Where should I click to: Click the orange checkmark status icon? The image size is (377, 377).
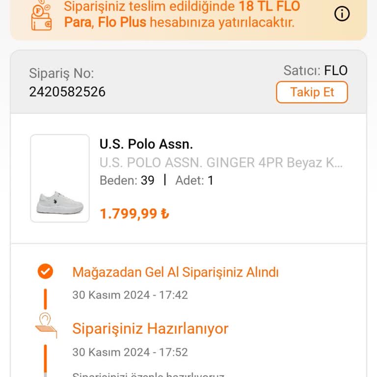(x=45, y=271)
